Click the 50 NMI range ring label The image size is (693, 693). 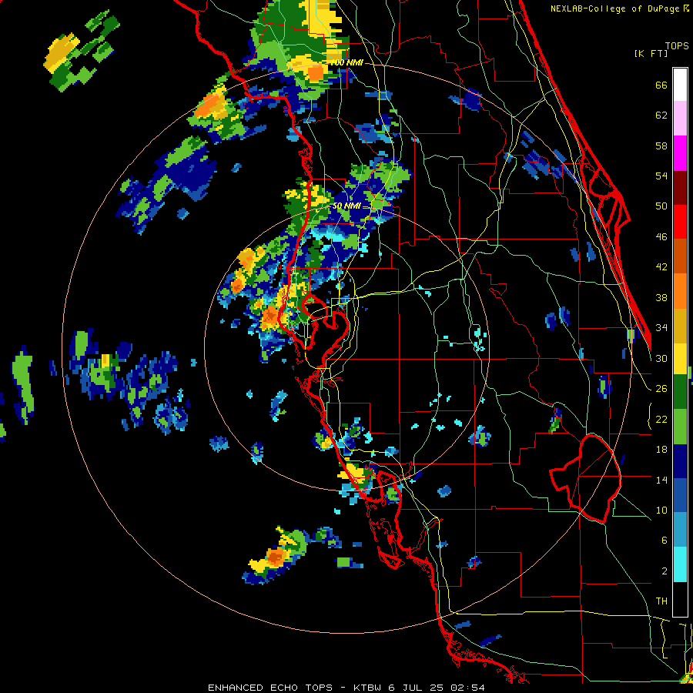346,206
